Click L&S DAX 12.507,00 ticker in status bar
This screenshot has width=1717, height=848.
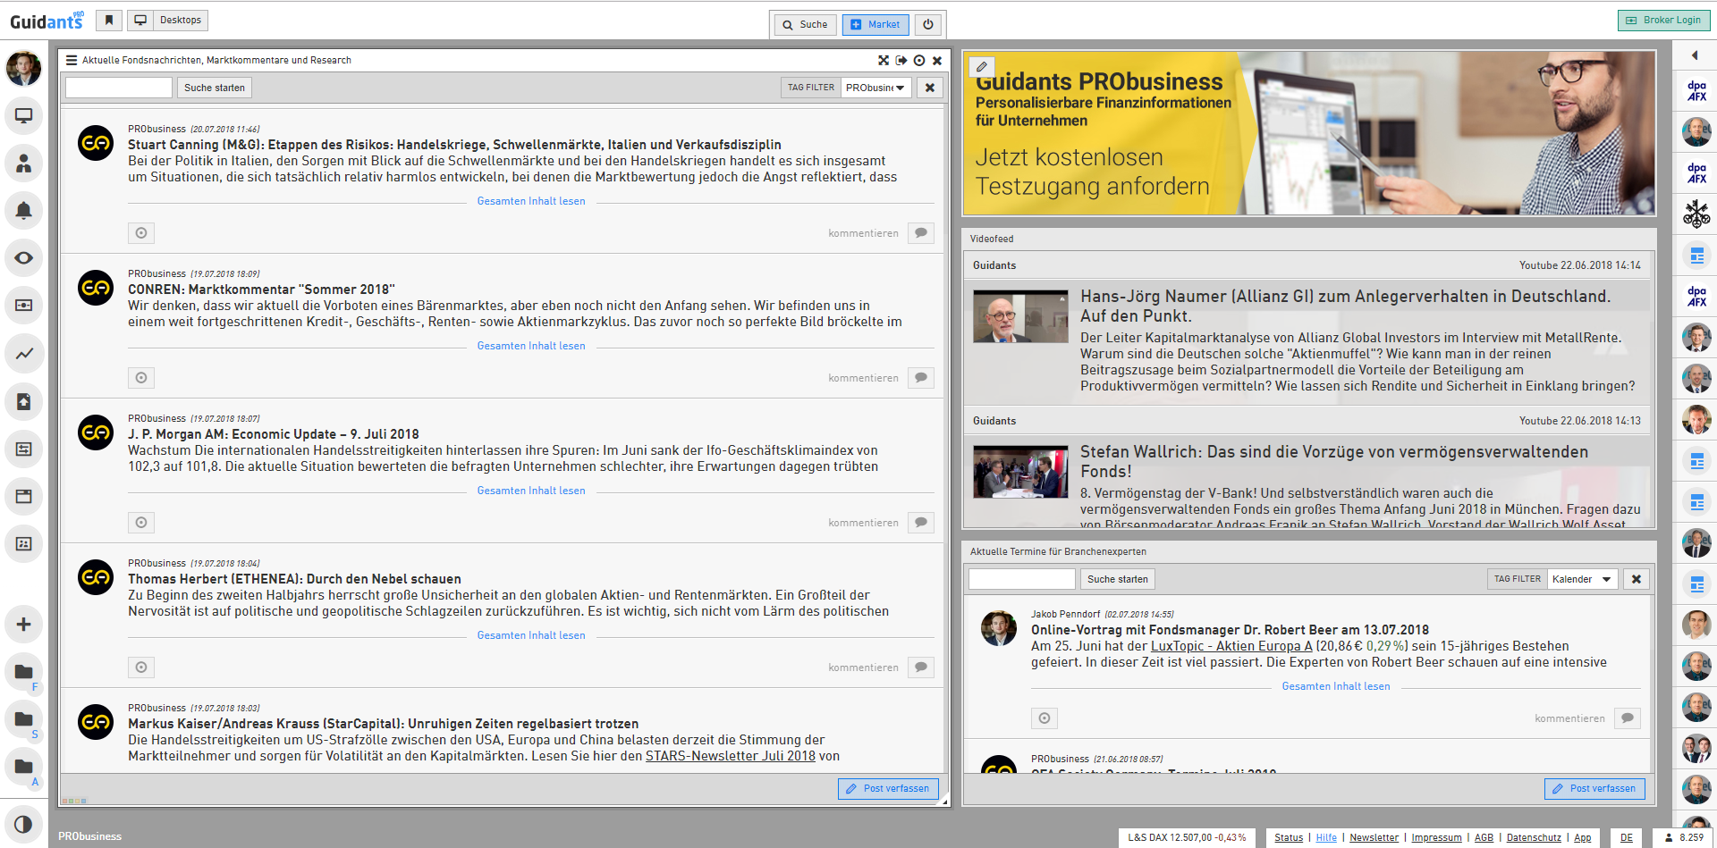(1187, 837)
